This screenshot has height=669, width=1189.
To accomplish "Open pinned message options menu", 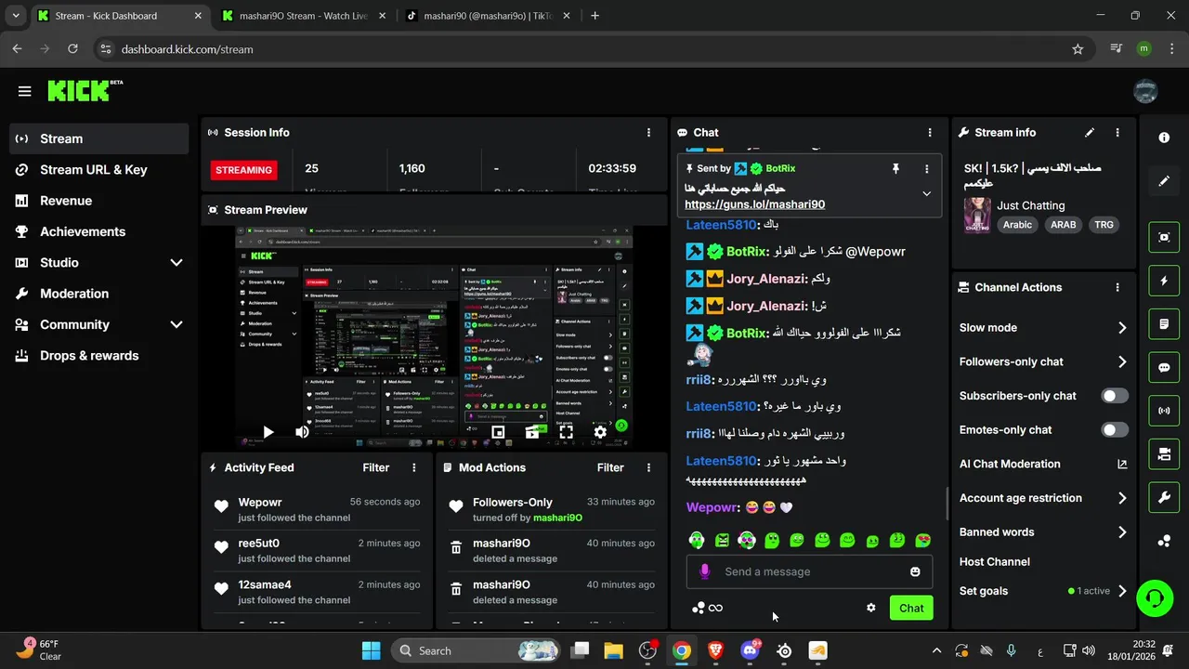I will pos(926,168).
